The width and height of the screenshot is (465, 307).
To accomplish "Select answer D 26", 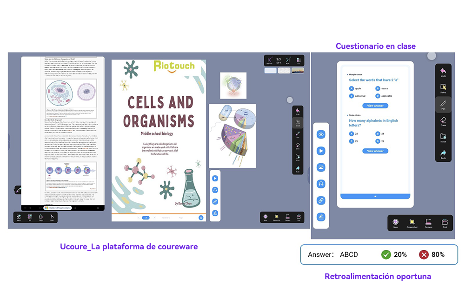I will (380, 141).
